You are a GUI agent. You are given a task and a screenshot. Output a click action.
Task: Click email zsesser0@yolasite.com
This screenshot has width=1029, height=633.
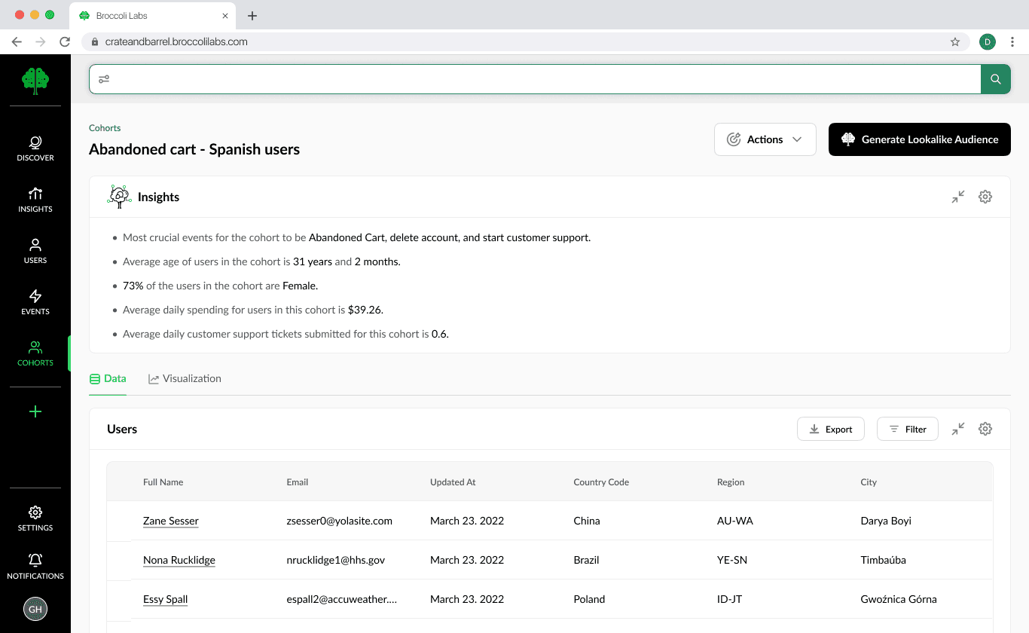340,521
